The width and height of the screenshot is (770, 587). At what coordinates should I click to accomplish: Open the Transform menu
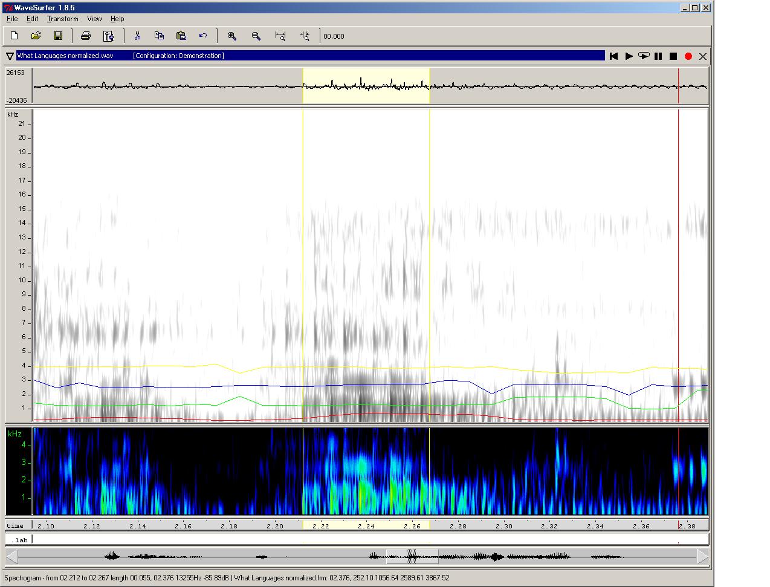pyautogui.click(x=62, y=19)
